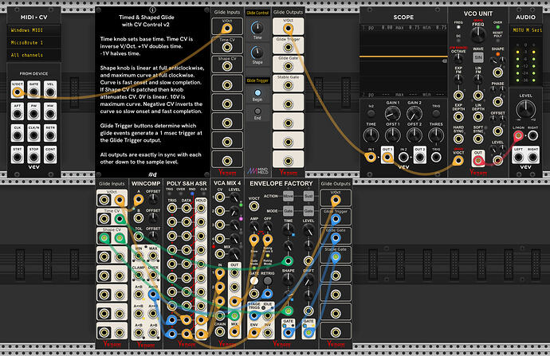
Task: Click the IN 2 jack on Scope
Action: [403, 158]
